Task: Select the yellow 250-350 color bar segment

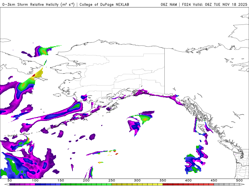Action: (137, 184)
